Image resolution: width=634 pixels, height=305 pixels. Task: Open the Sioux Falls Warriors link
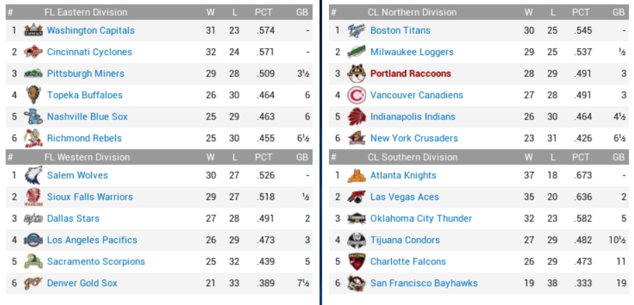pyautogui.click(x=90, y=197)
